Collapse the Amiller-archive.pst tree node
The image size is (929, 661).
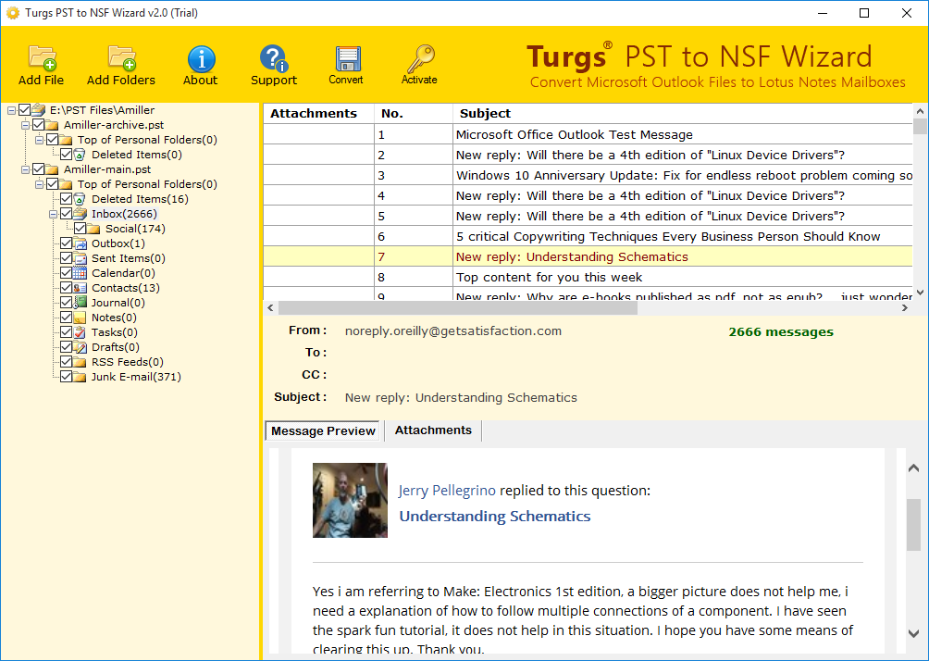tap(26, 125)
